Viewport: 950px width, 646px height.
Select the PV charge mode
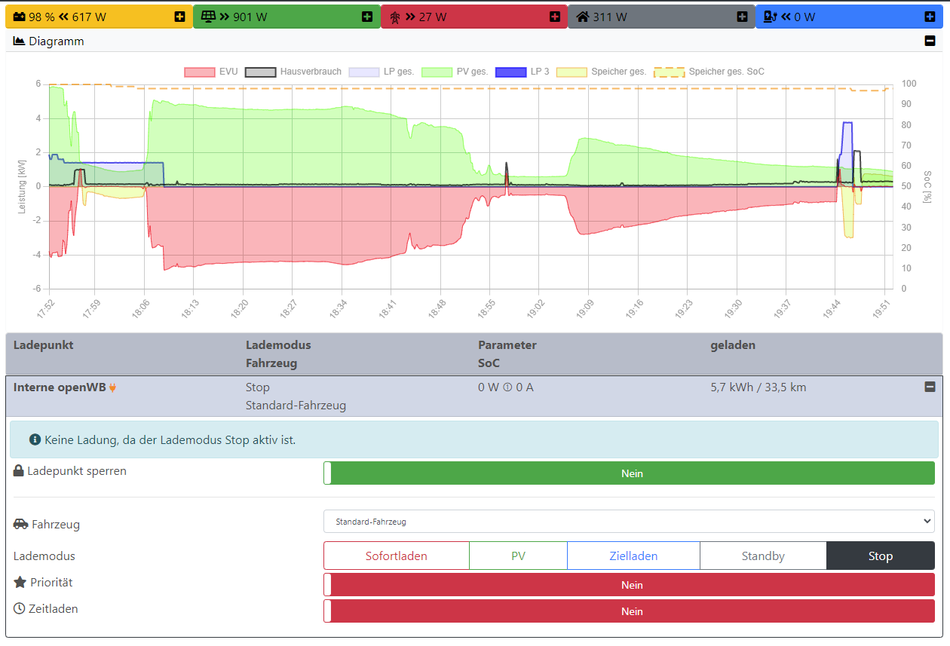click(x=518, y=556)
